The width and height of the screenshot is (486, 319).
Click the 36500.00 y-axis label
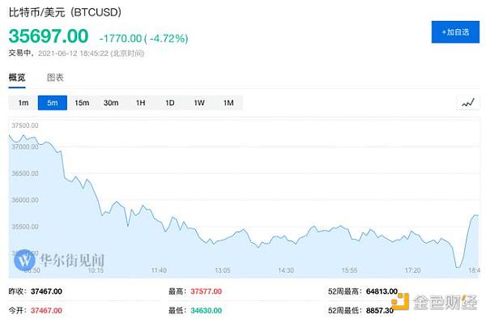pos(25,173)
